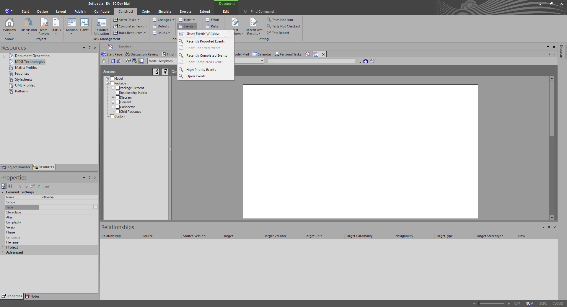Check the Diagram section checkbox
567x307 pixels.
point(118,97)
